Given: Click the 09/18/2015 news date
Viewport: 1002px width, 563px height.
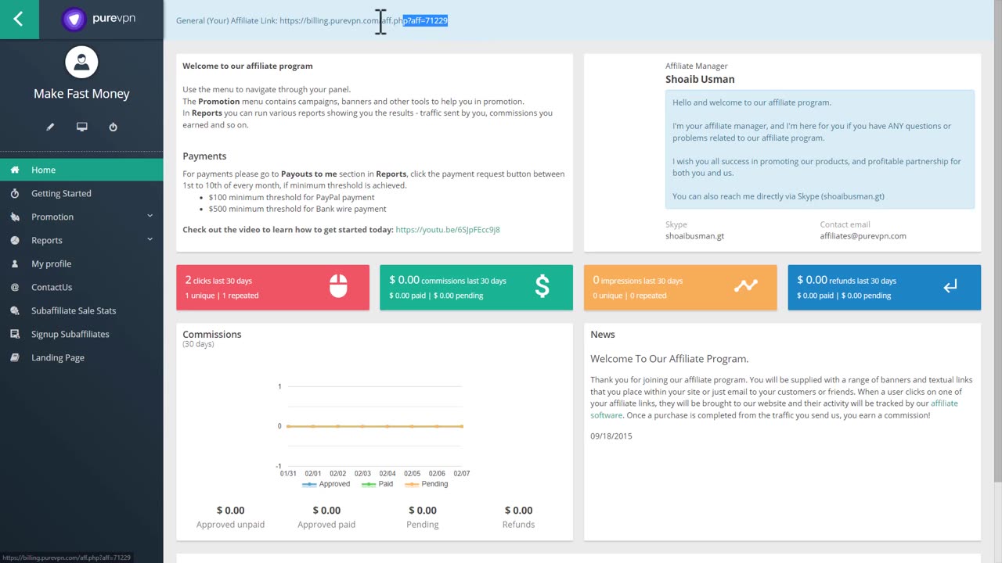Looking at the screenshot, I should click(611, 436).
